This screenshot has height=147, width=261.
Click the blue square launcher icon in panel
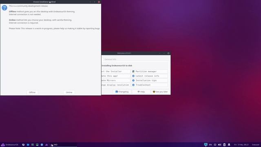[x=28, y=145]
